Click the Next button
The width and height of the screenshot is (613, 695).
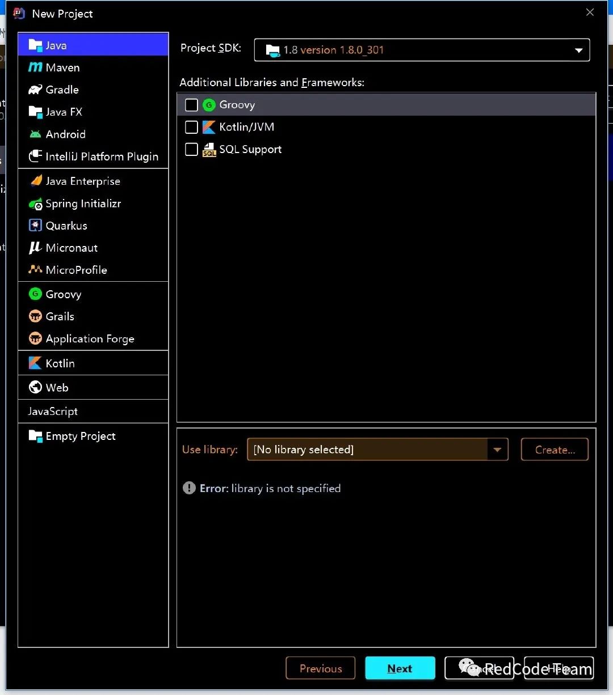400,668
